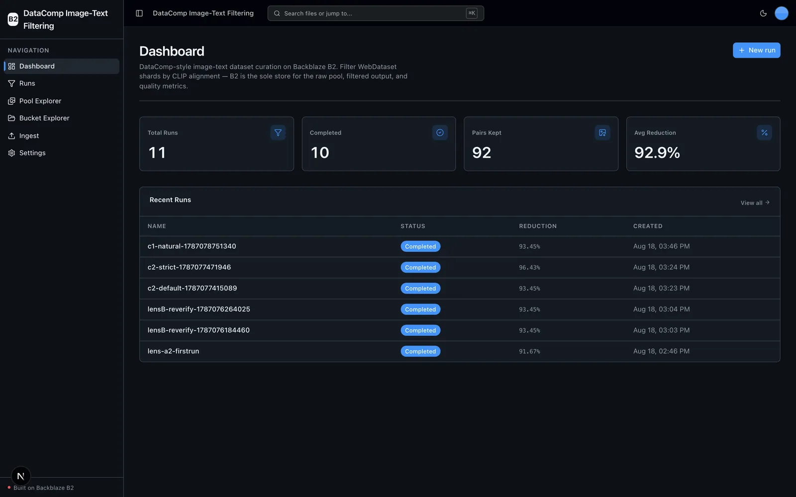Open the blue user avatar menu
The height and width of the screenshot is (497, 796).
[782, 13]
